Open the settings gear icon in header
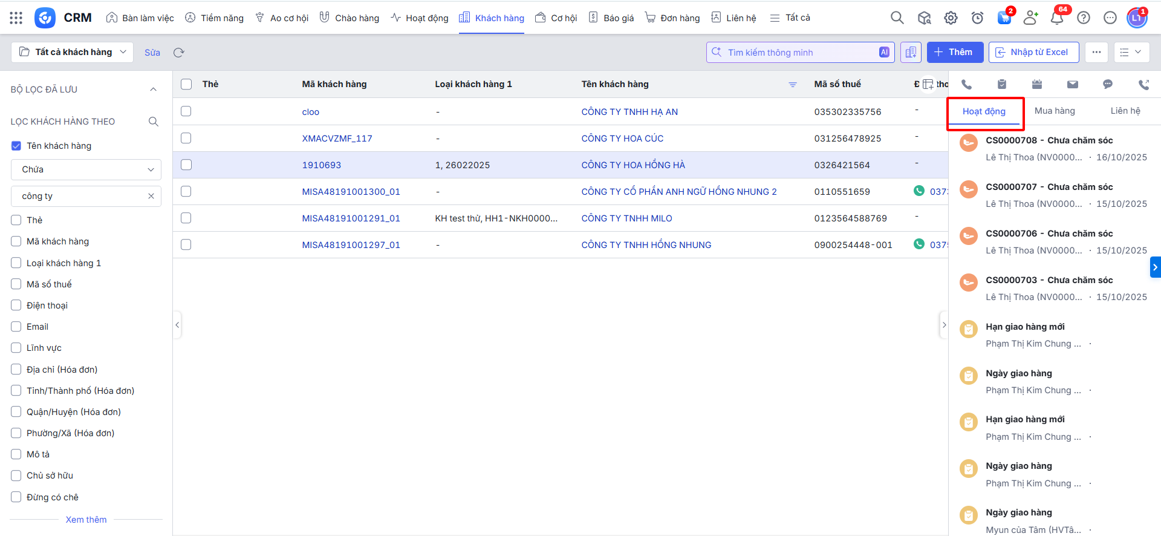The width and height of the screenshot is (1161, 536). point(951,18)
